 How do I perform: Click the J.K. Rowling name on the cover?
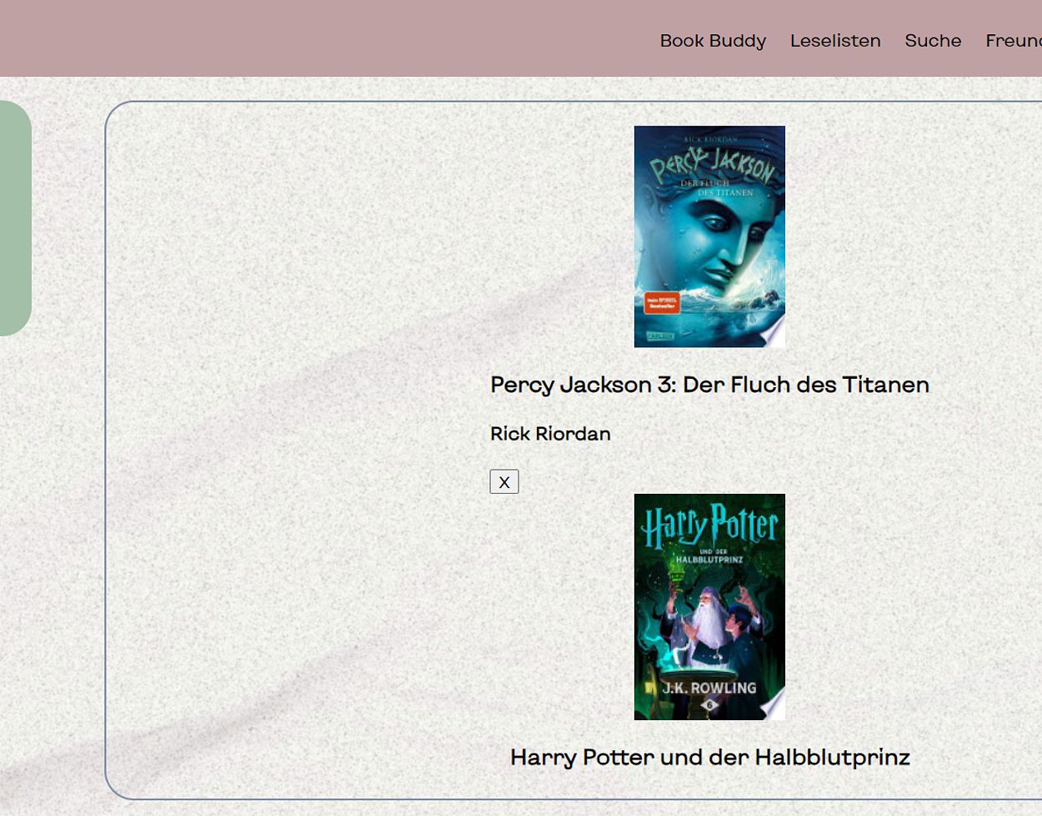click(x=709, y=688)
